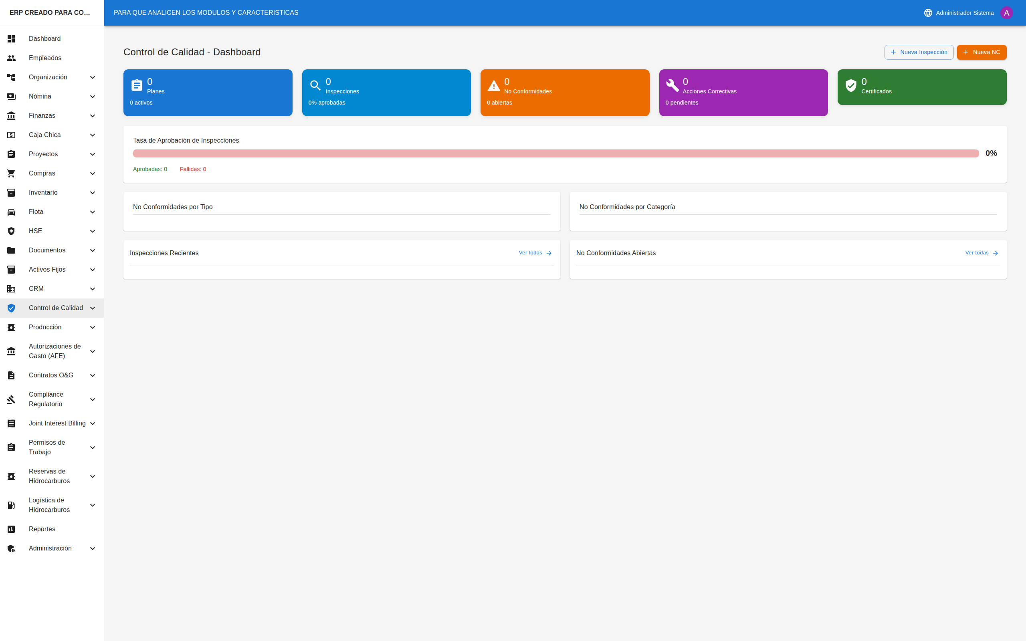Open the HSE shield icon
Screen dimensions: 1026x641
pyautogui.click(x=11, y=231)
